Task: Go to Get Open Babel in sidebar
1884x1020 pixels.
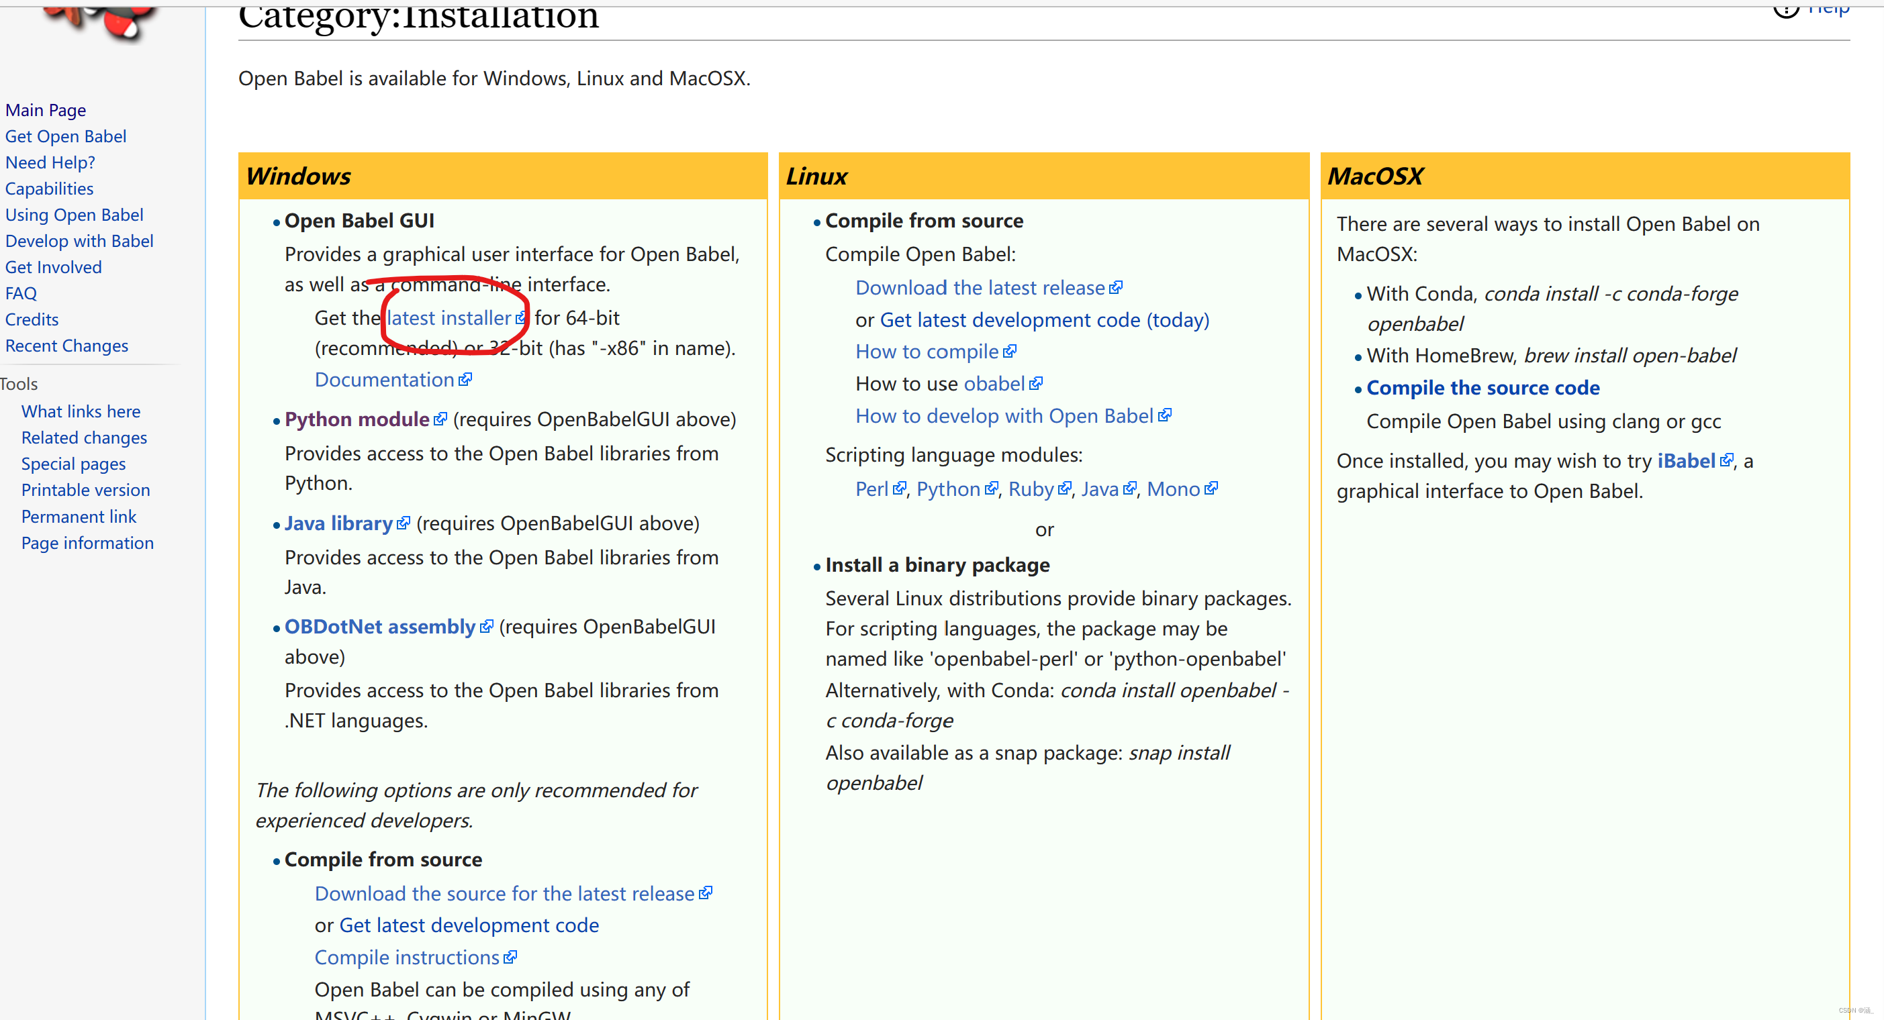Action: point(65,136)
